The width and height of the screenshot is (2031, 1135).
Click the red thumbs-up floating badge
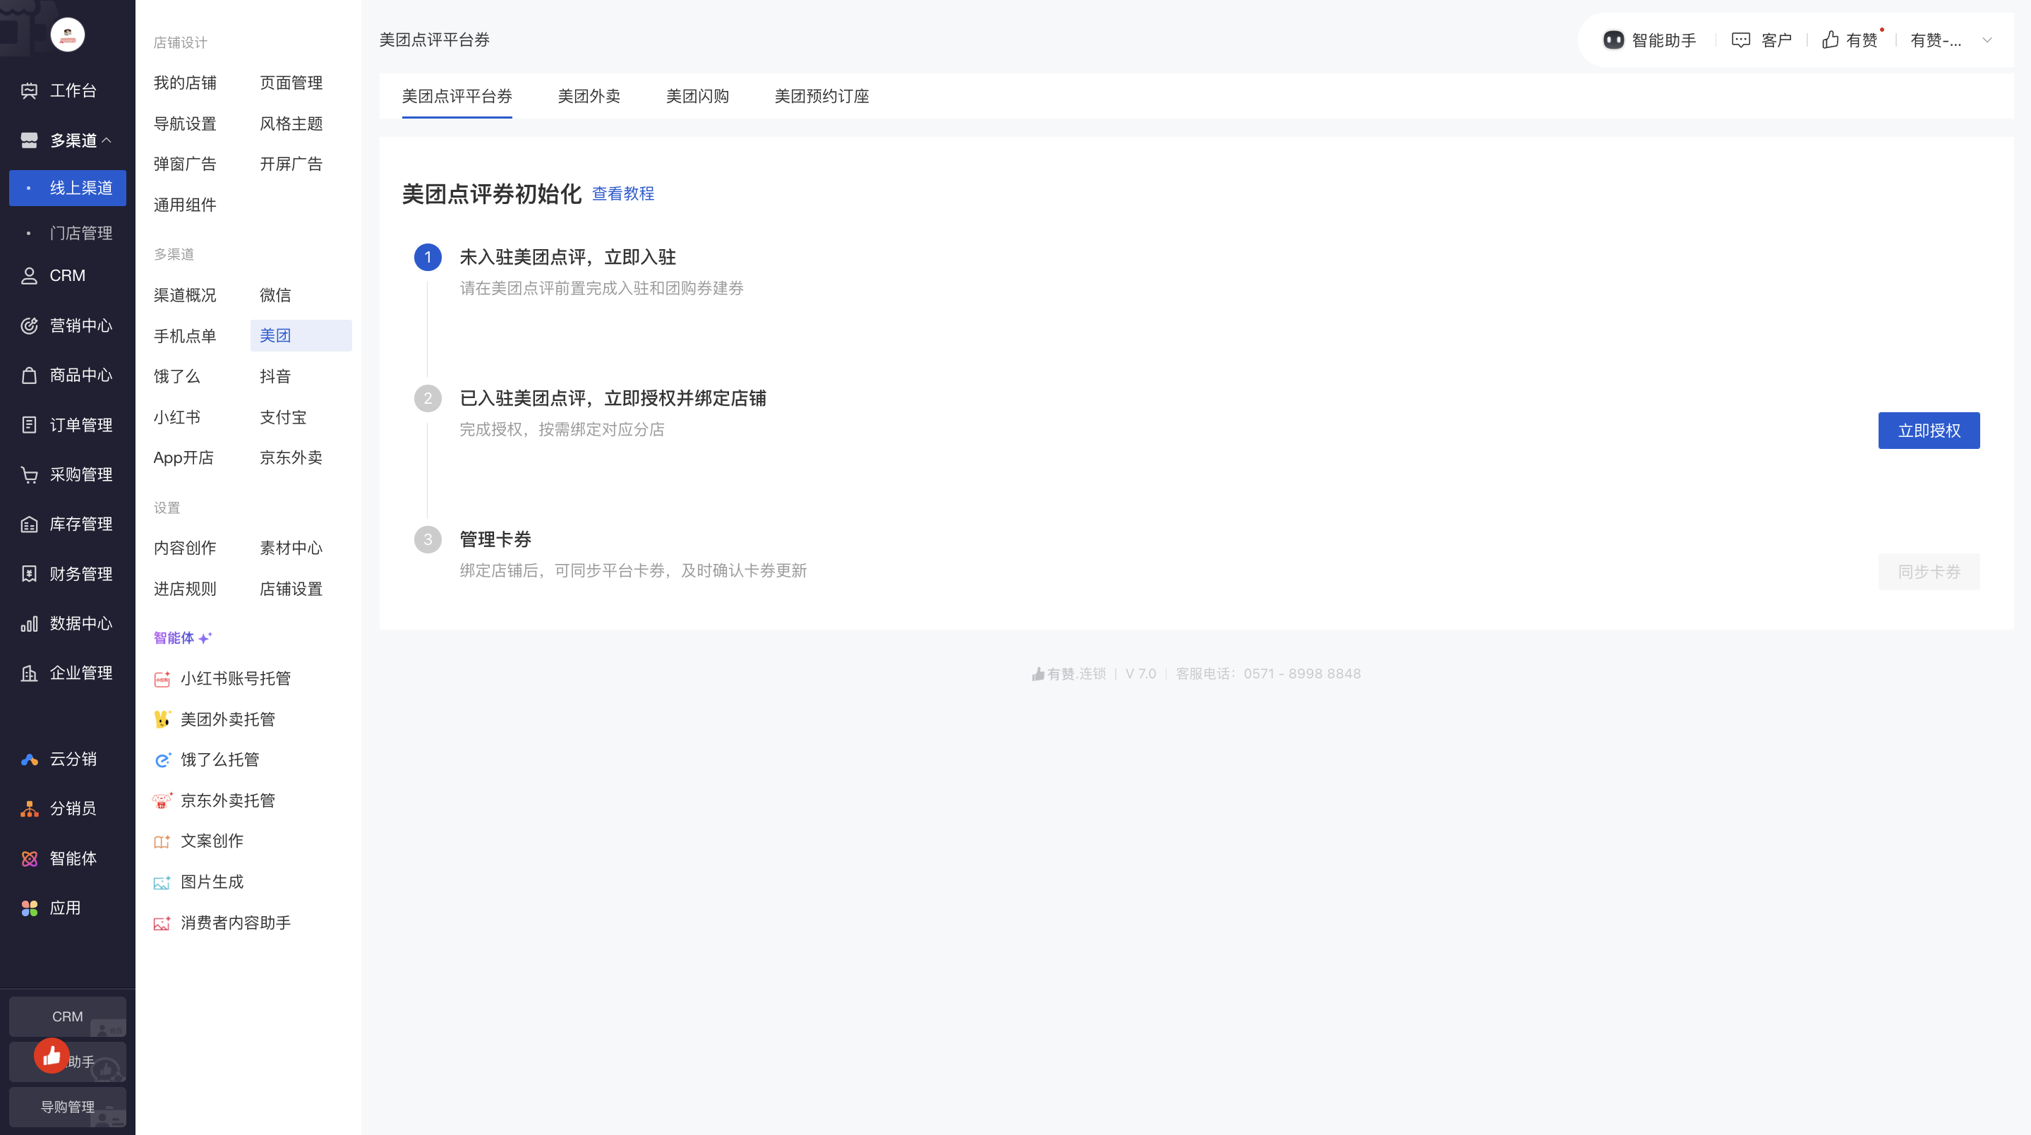point(52,1055)
